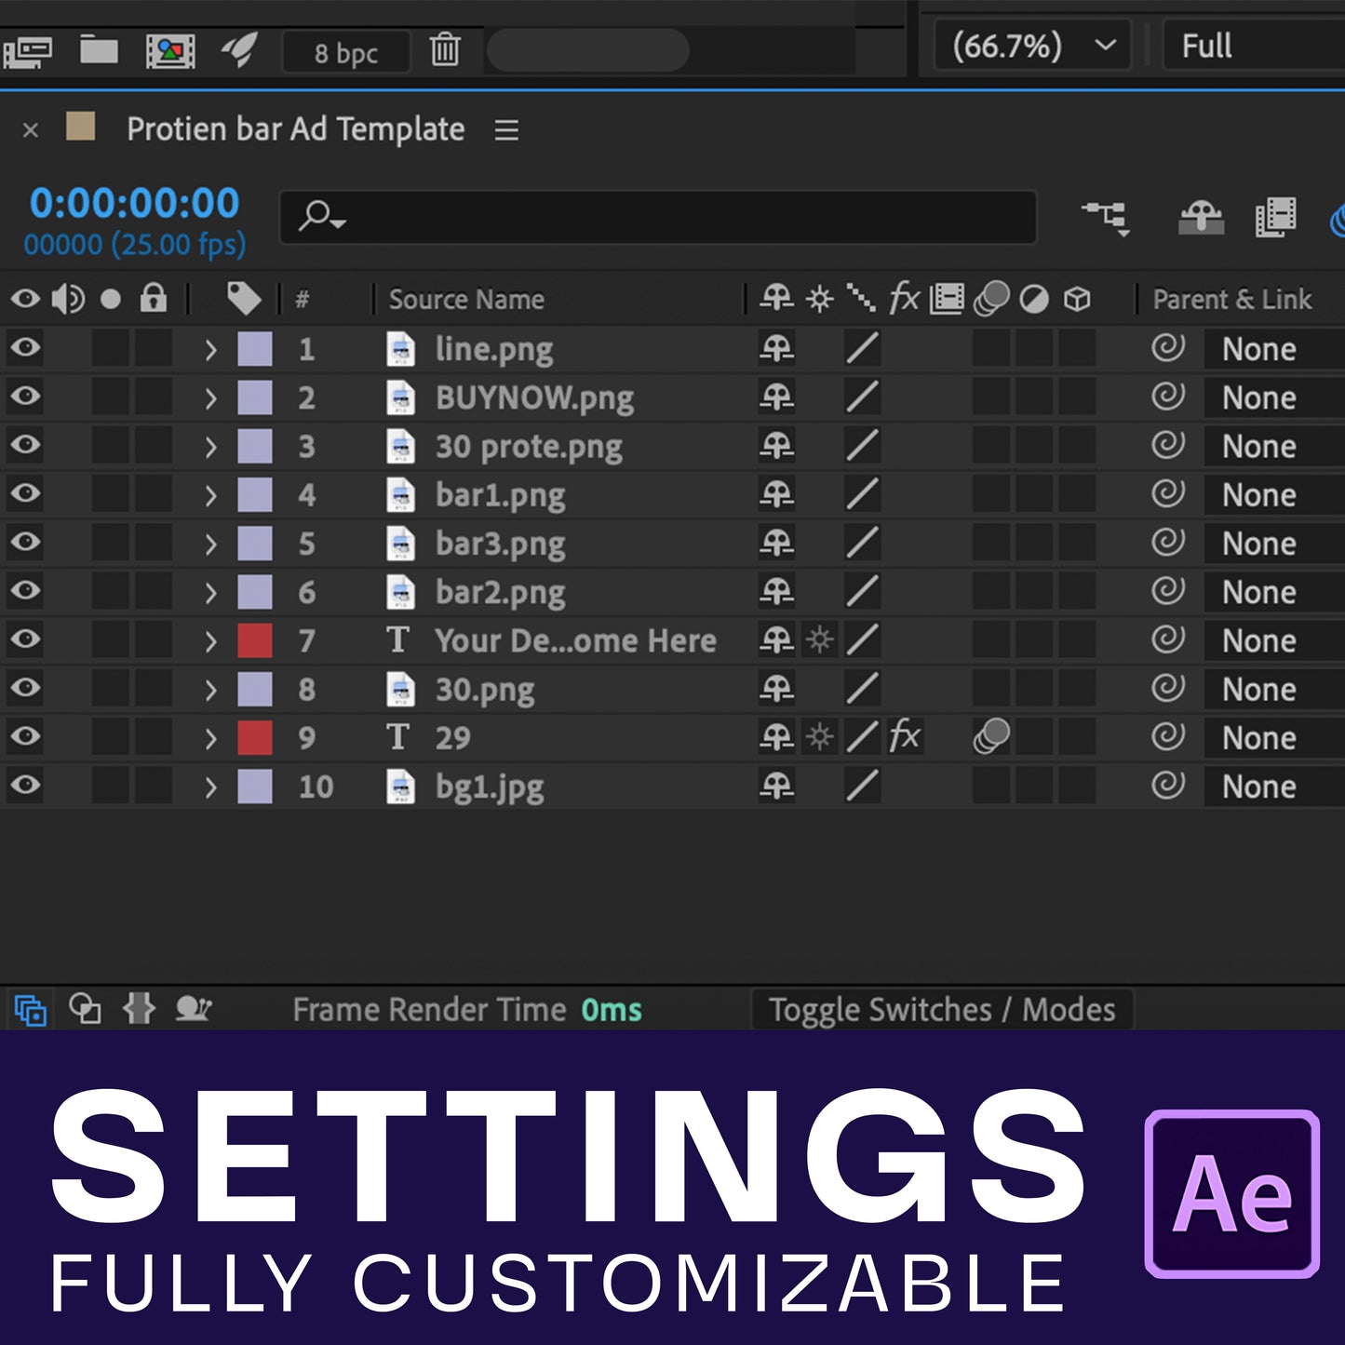Expand the 30 prote.png layer properties
This screenshot has height=1345, width=1345.
coord(210,447)
